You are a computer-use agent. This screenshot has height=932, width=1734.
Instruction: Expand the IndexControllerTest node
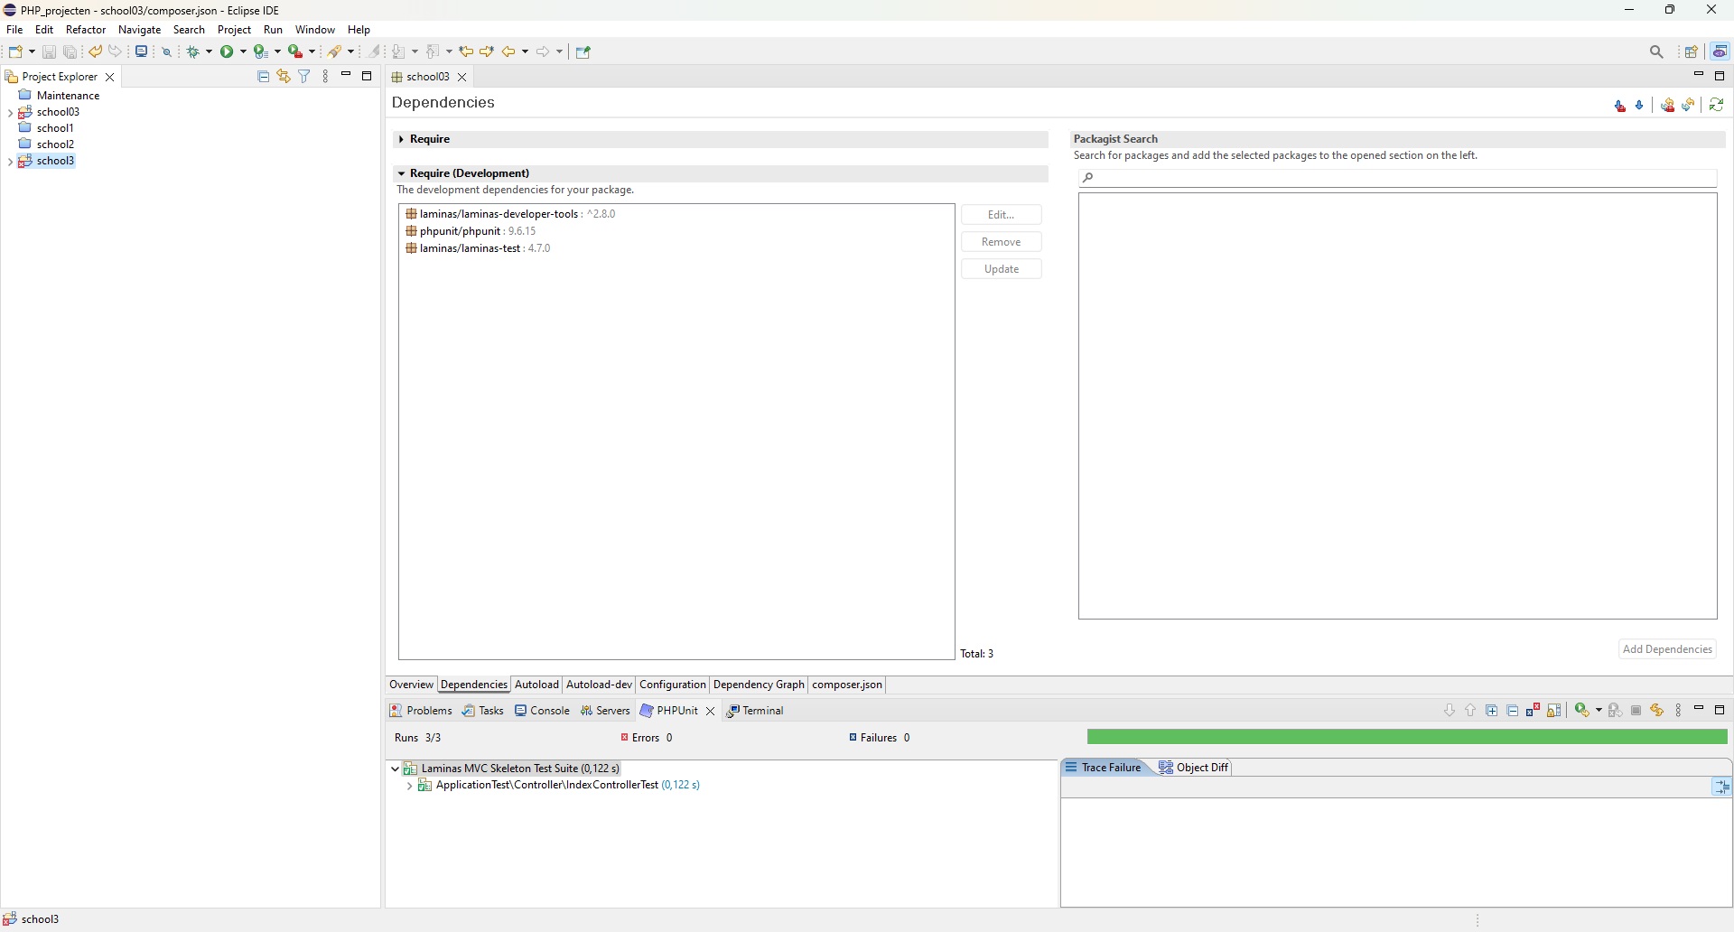tap(409, 787)
